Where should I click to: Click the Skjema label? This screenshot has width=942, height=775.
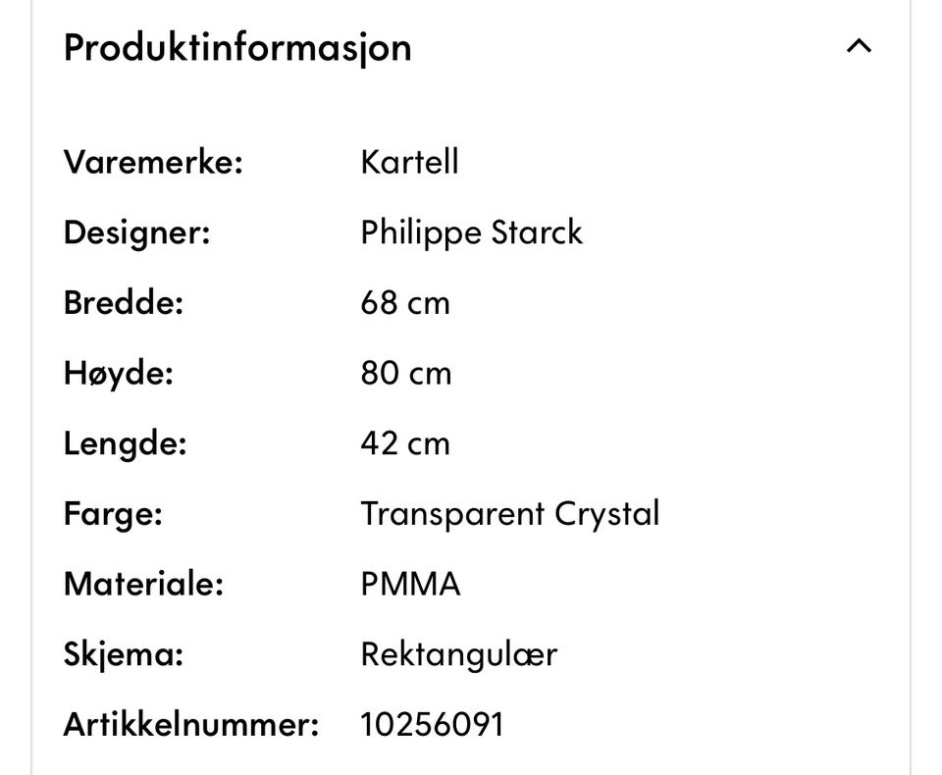pos(124,655)
